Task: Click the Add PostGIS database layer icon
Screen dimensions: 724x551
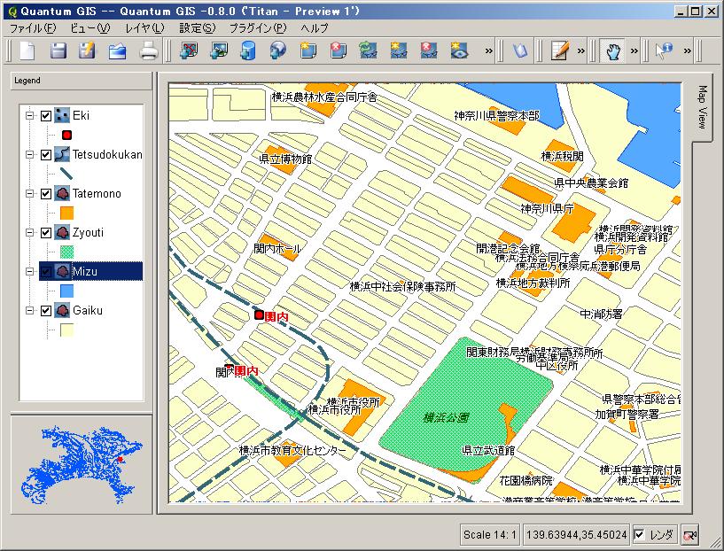Action: point(248,50)
